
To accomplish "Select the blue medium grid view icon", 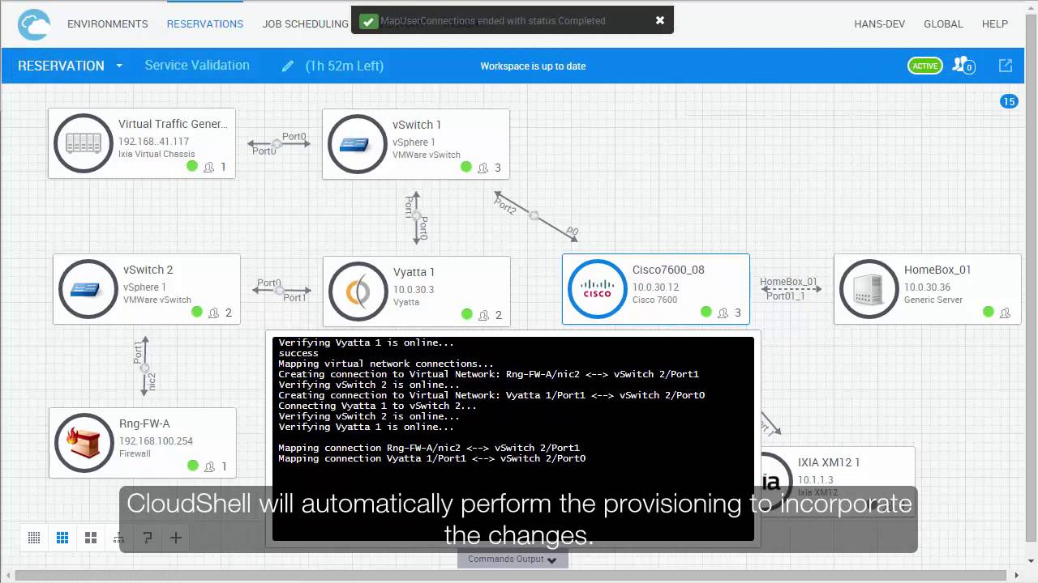I will (62, 538).
